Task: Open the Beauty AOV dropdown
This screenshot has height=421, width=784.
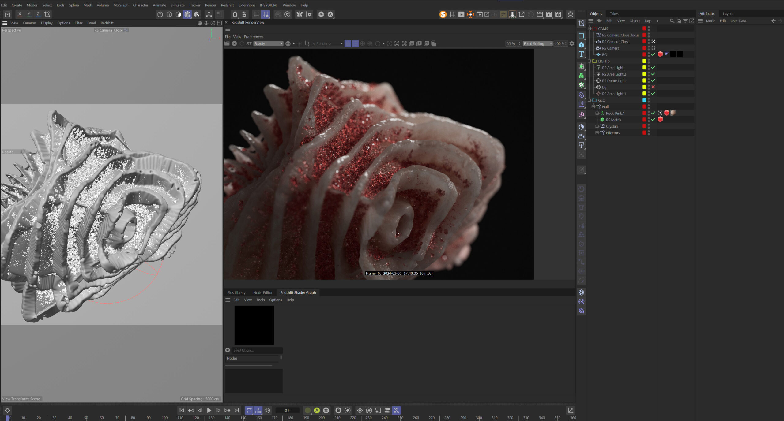Action: point(269,43)
